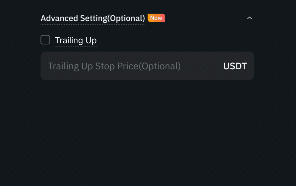The height and width of the screenshot is (186, 296).
Task: Hide the advanced settings using the caret
Action: click(250, 18)
